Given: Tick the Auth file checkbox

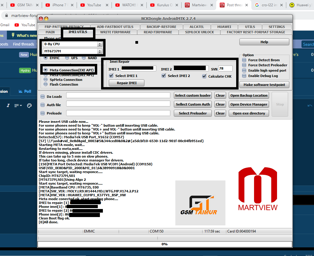Looking at the screenshot, I should pos(42,105).
